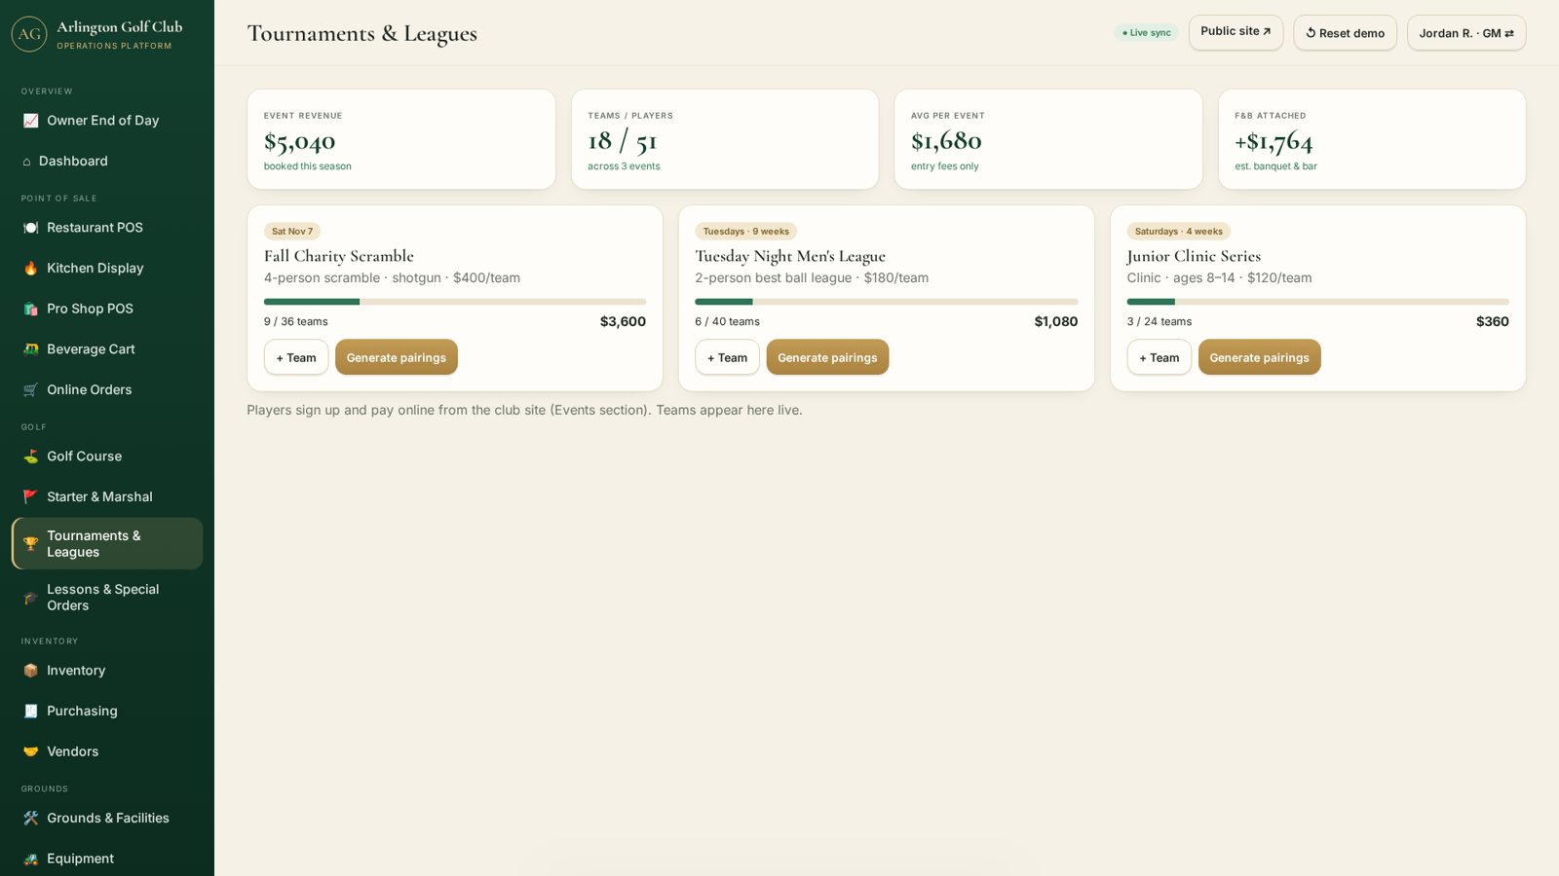
Task: Click the $5,040 event revenue value
Action: tap(300, 142)
